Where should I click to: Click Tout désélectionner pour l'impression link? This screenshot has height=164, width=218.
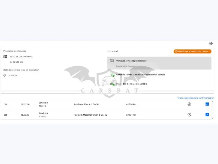click(x=195, y=98)
